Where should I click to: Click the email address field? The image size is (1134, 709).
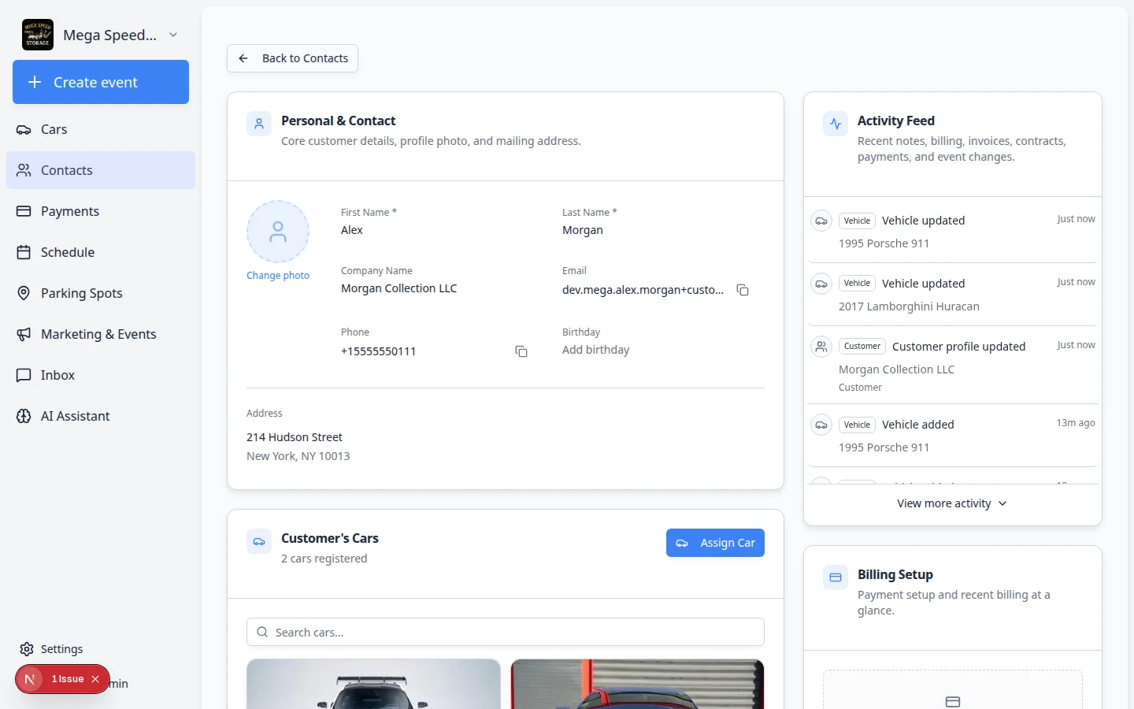(643, 290)
